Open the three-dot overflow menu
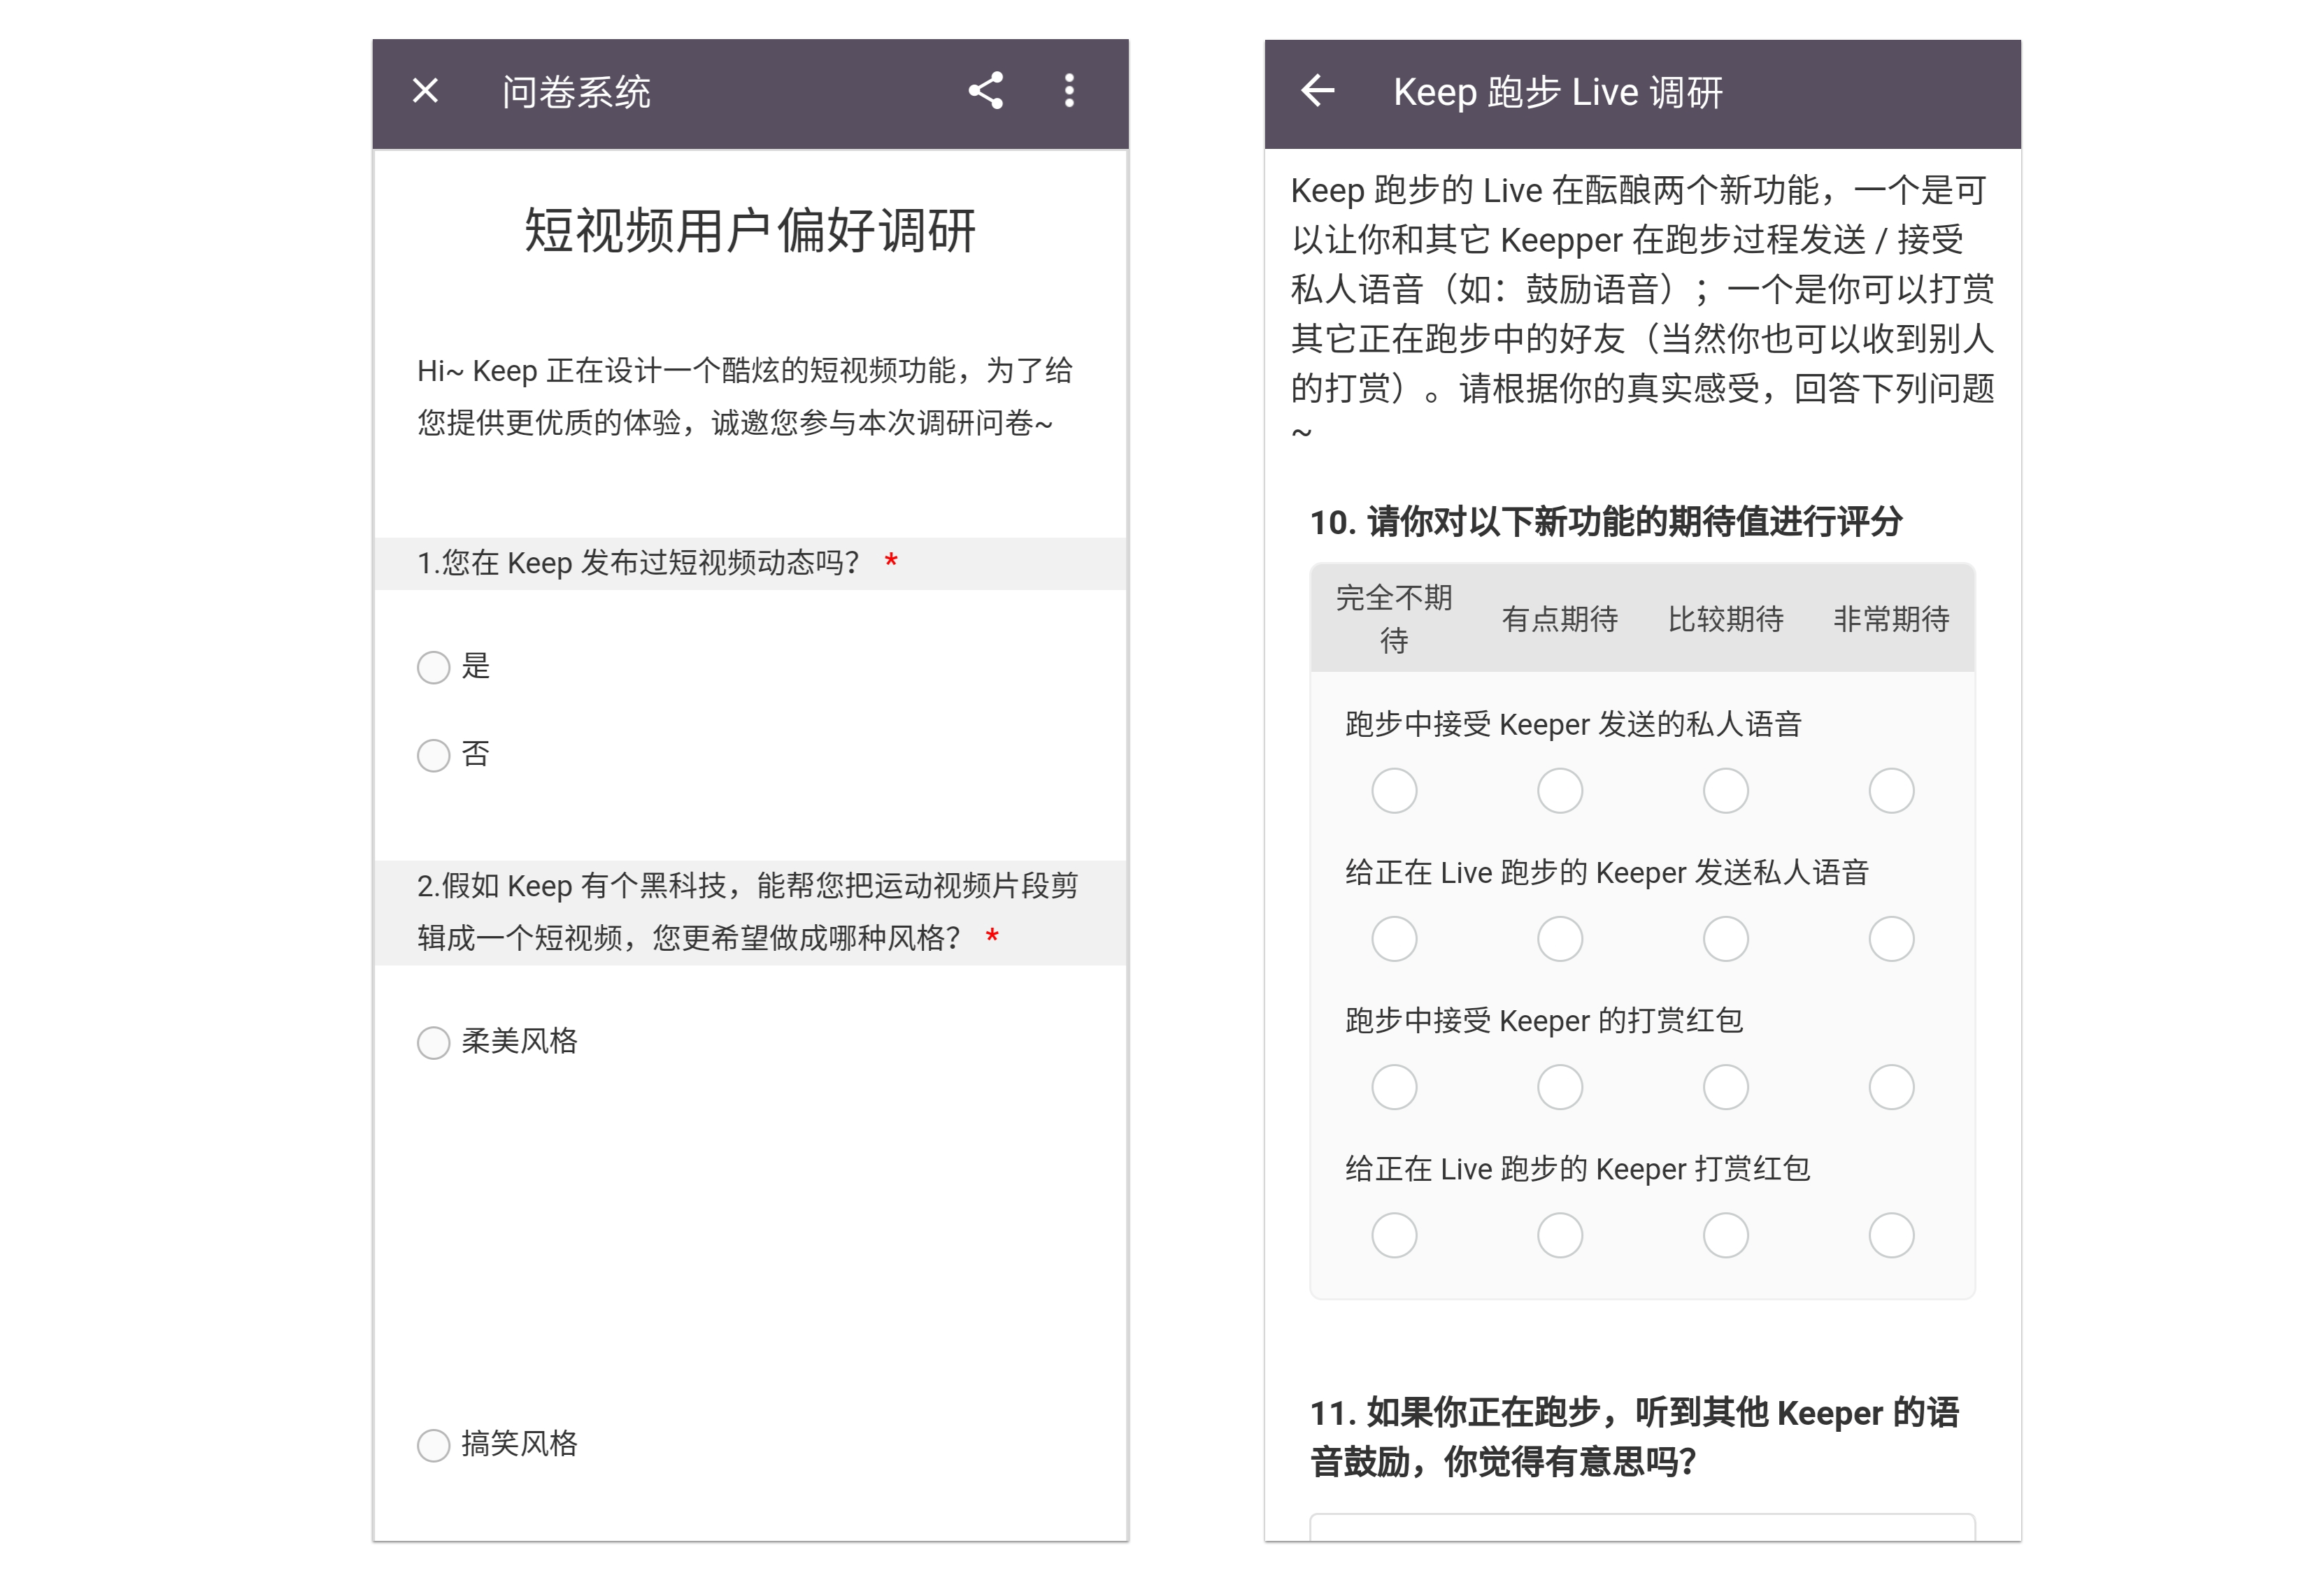This screenshot has height=1580, width=2324. (1069, 91)
